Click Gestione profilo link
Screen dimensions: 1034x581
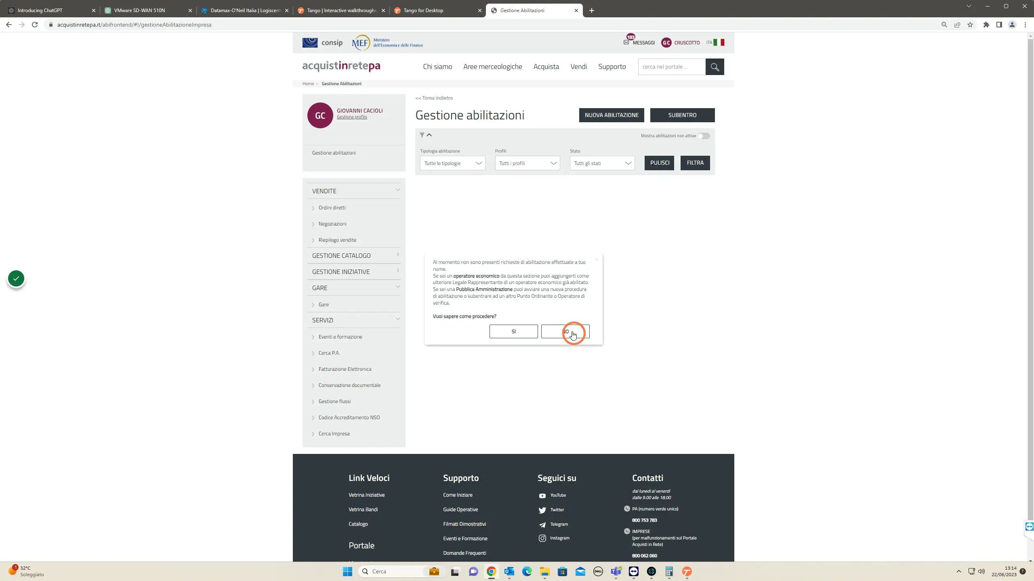(352, 117)
